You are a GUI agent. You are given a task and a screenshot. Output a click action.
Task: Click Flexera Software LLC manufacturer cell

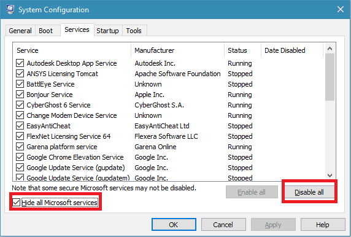pyautogui.click(x=166, y=136)
